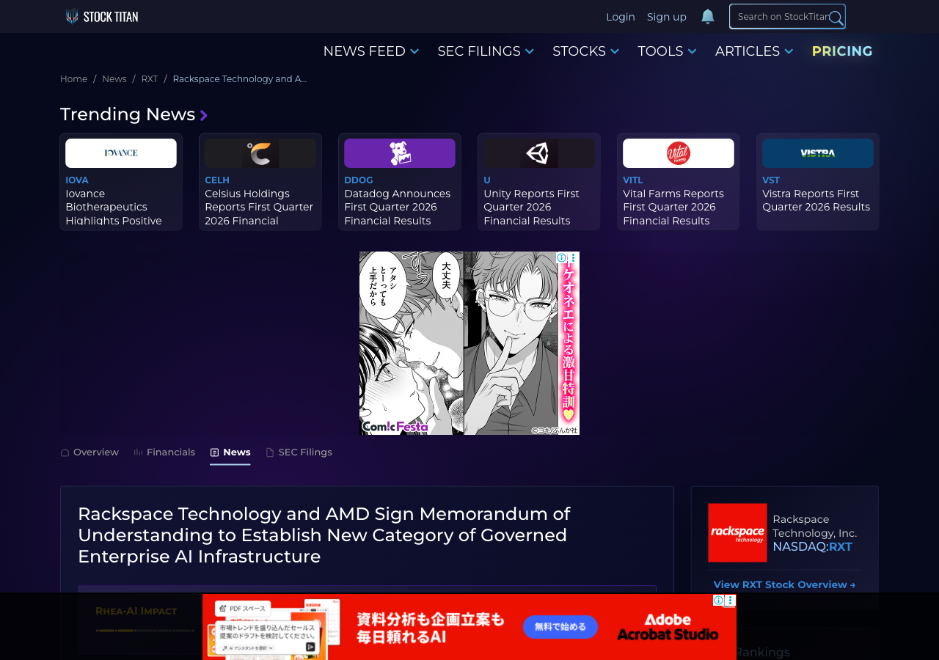The image size is (939, 660).
Task: Go to News breadcrumb
Action: [114, 79]
